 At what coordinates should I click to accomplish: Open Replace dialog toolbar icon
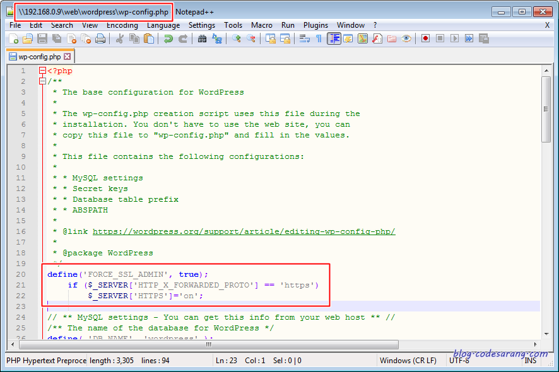pos(217,38)
